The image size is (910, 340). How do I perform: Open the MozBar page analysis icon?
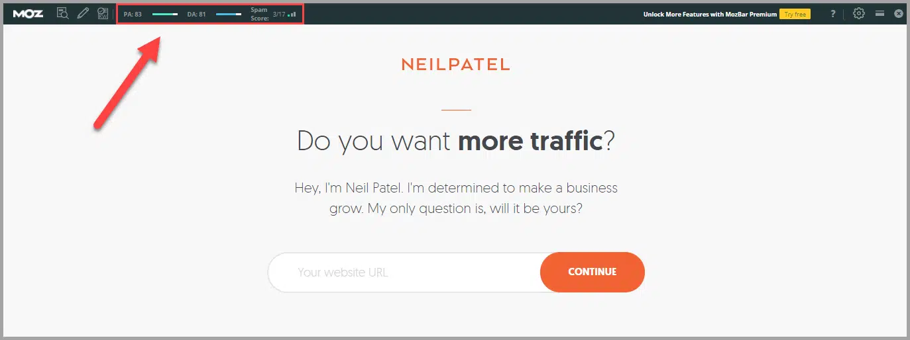point(63,13)
